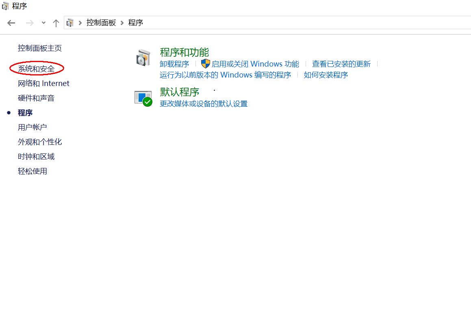Open 用户帐户 from the sidebar
Viewport: 471px width, 314px height.
(x=33, y=127)
